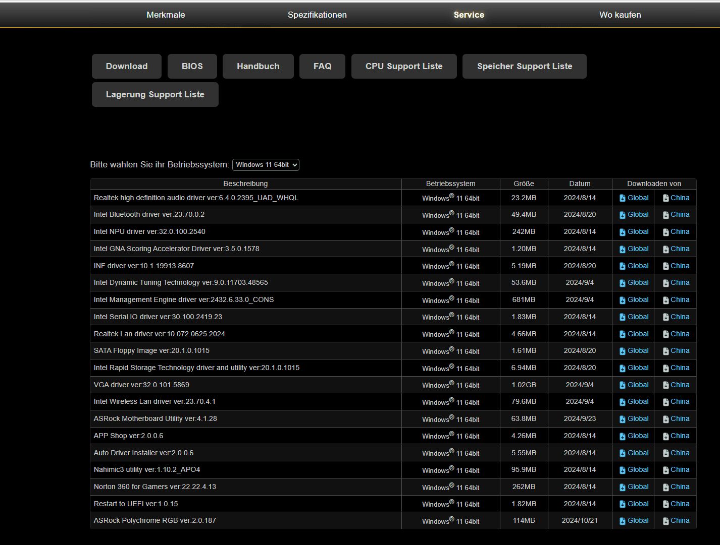Select the Downloaden von column header
Image resolution: width=720 pixels, height=545 pixels.
[x=654, y=184]
